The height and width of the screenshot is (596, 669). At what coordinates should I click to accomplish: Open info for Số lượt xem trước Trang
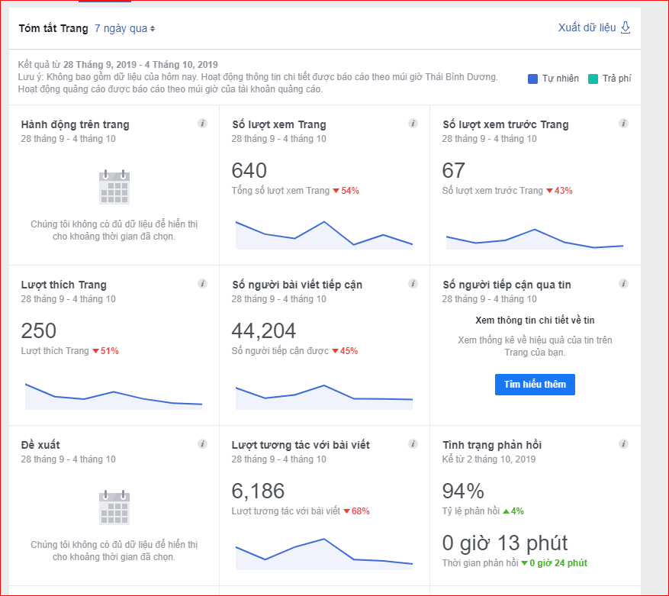(624, 122)
